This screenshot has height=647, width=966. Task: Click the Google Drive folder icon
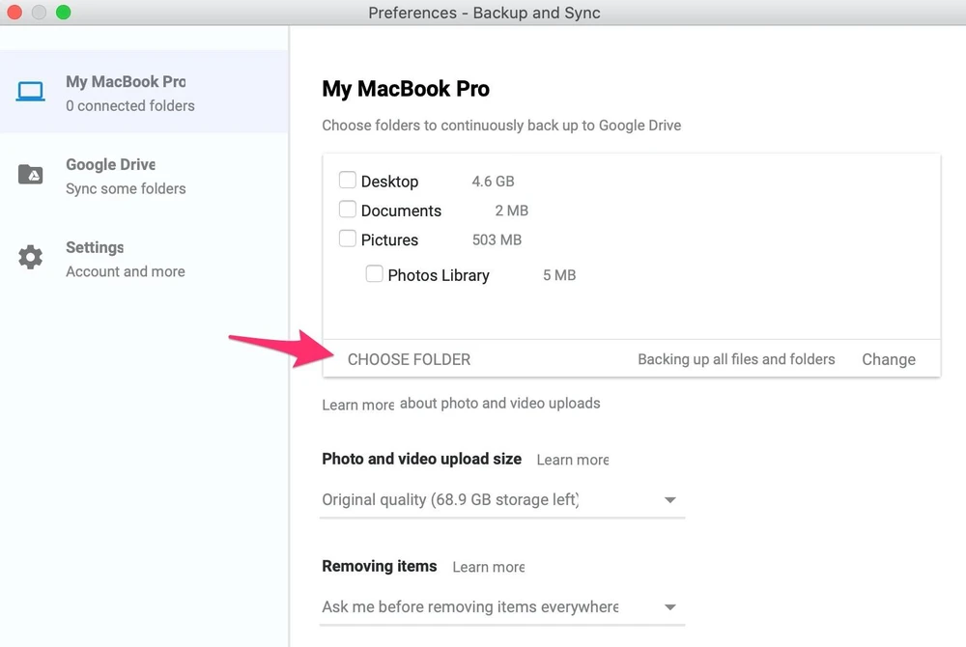pos(31,175)
